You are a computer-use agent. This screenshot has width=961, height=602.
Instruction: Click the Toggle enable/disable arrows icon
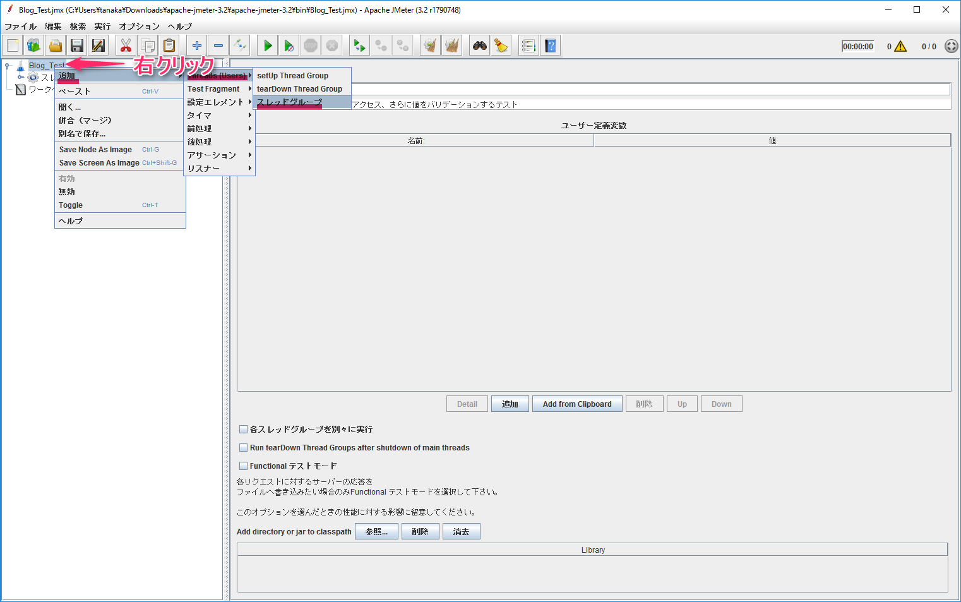point(240,45)
